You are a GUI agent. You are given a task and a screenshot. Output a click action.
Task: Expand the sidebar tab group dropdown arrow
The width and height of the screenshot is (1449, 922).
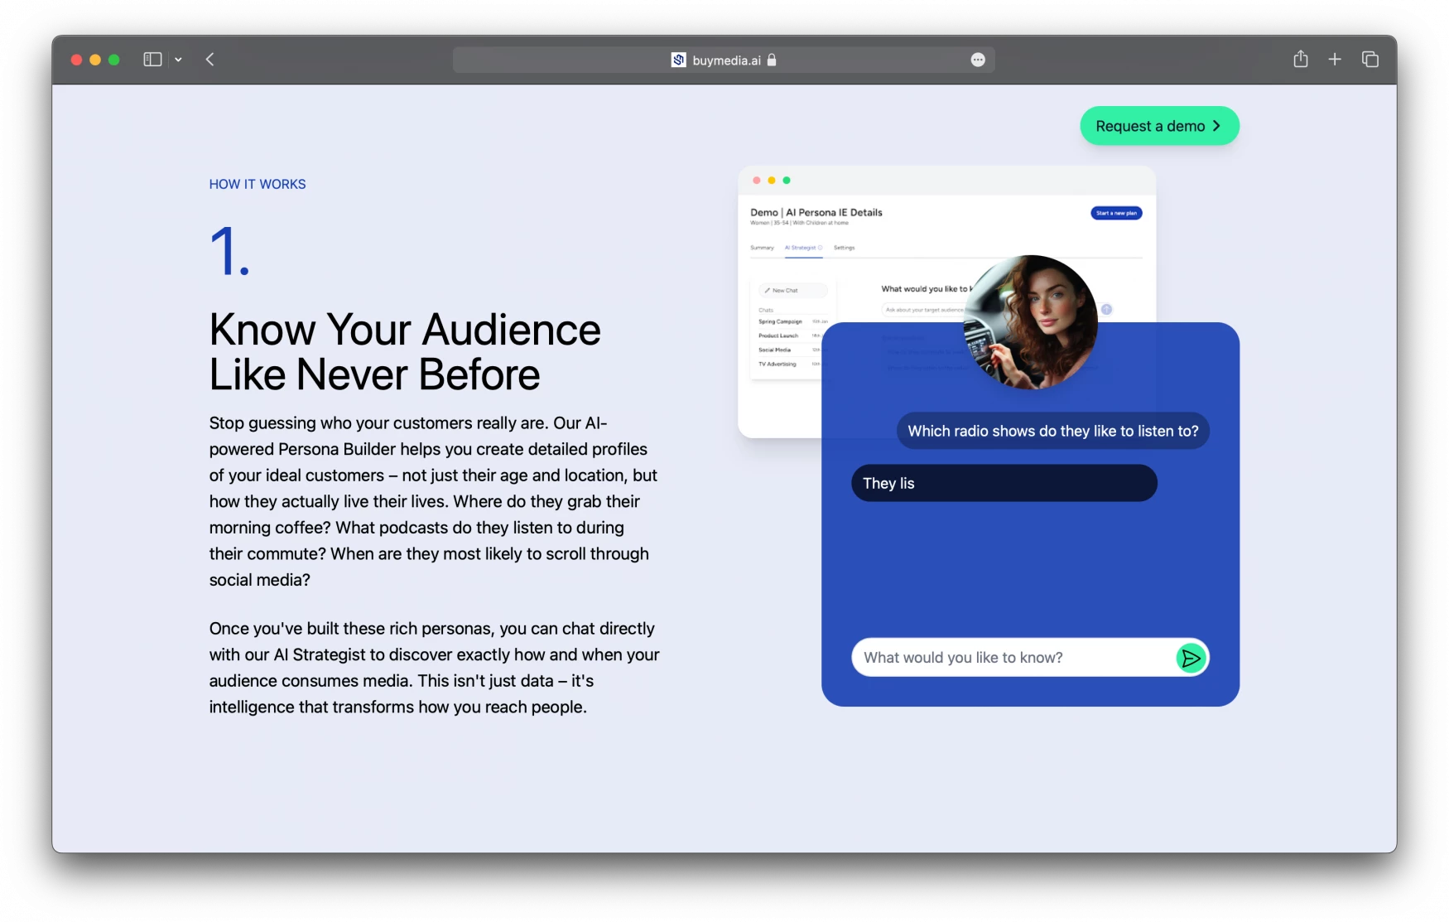click(x=178, y=60)
